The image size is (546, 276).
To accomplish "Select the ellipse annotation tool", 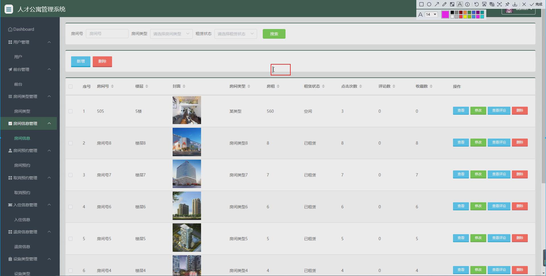I will pyautogui.click(x=429, y=4).
